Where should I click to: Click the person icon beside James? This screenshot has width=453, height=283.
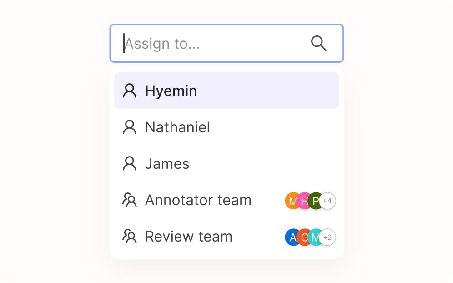click(x=130, y=163)
